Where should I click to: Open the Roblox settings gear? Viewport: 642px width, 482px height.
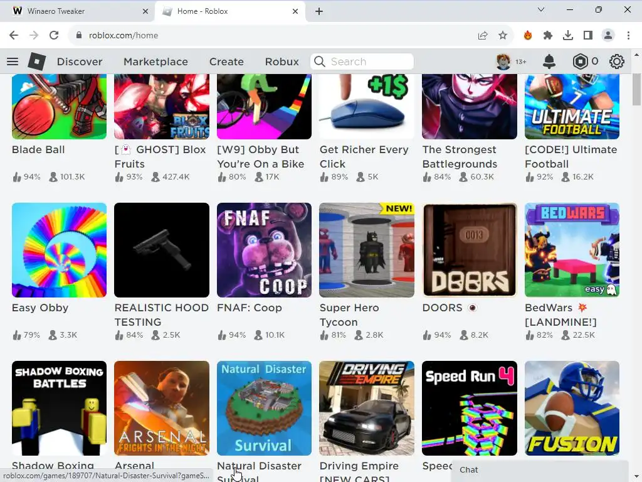(x=617, y=62)
